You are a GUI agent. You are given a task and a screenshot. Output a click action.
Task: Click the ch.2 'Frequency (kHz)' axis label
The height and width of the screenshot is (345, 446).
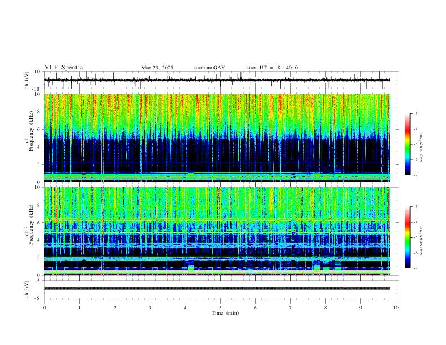(x=32, y=224)
